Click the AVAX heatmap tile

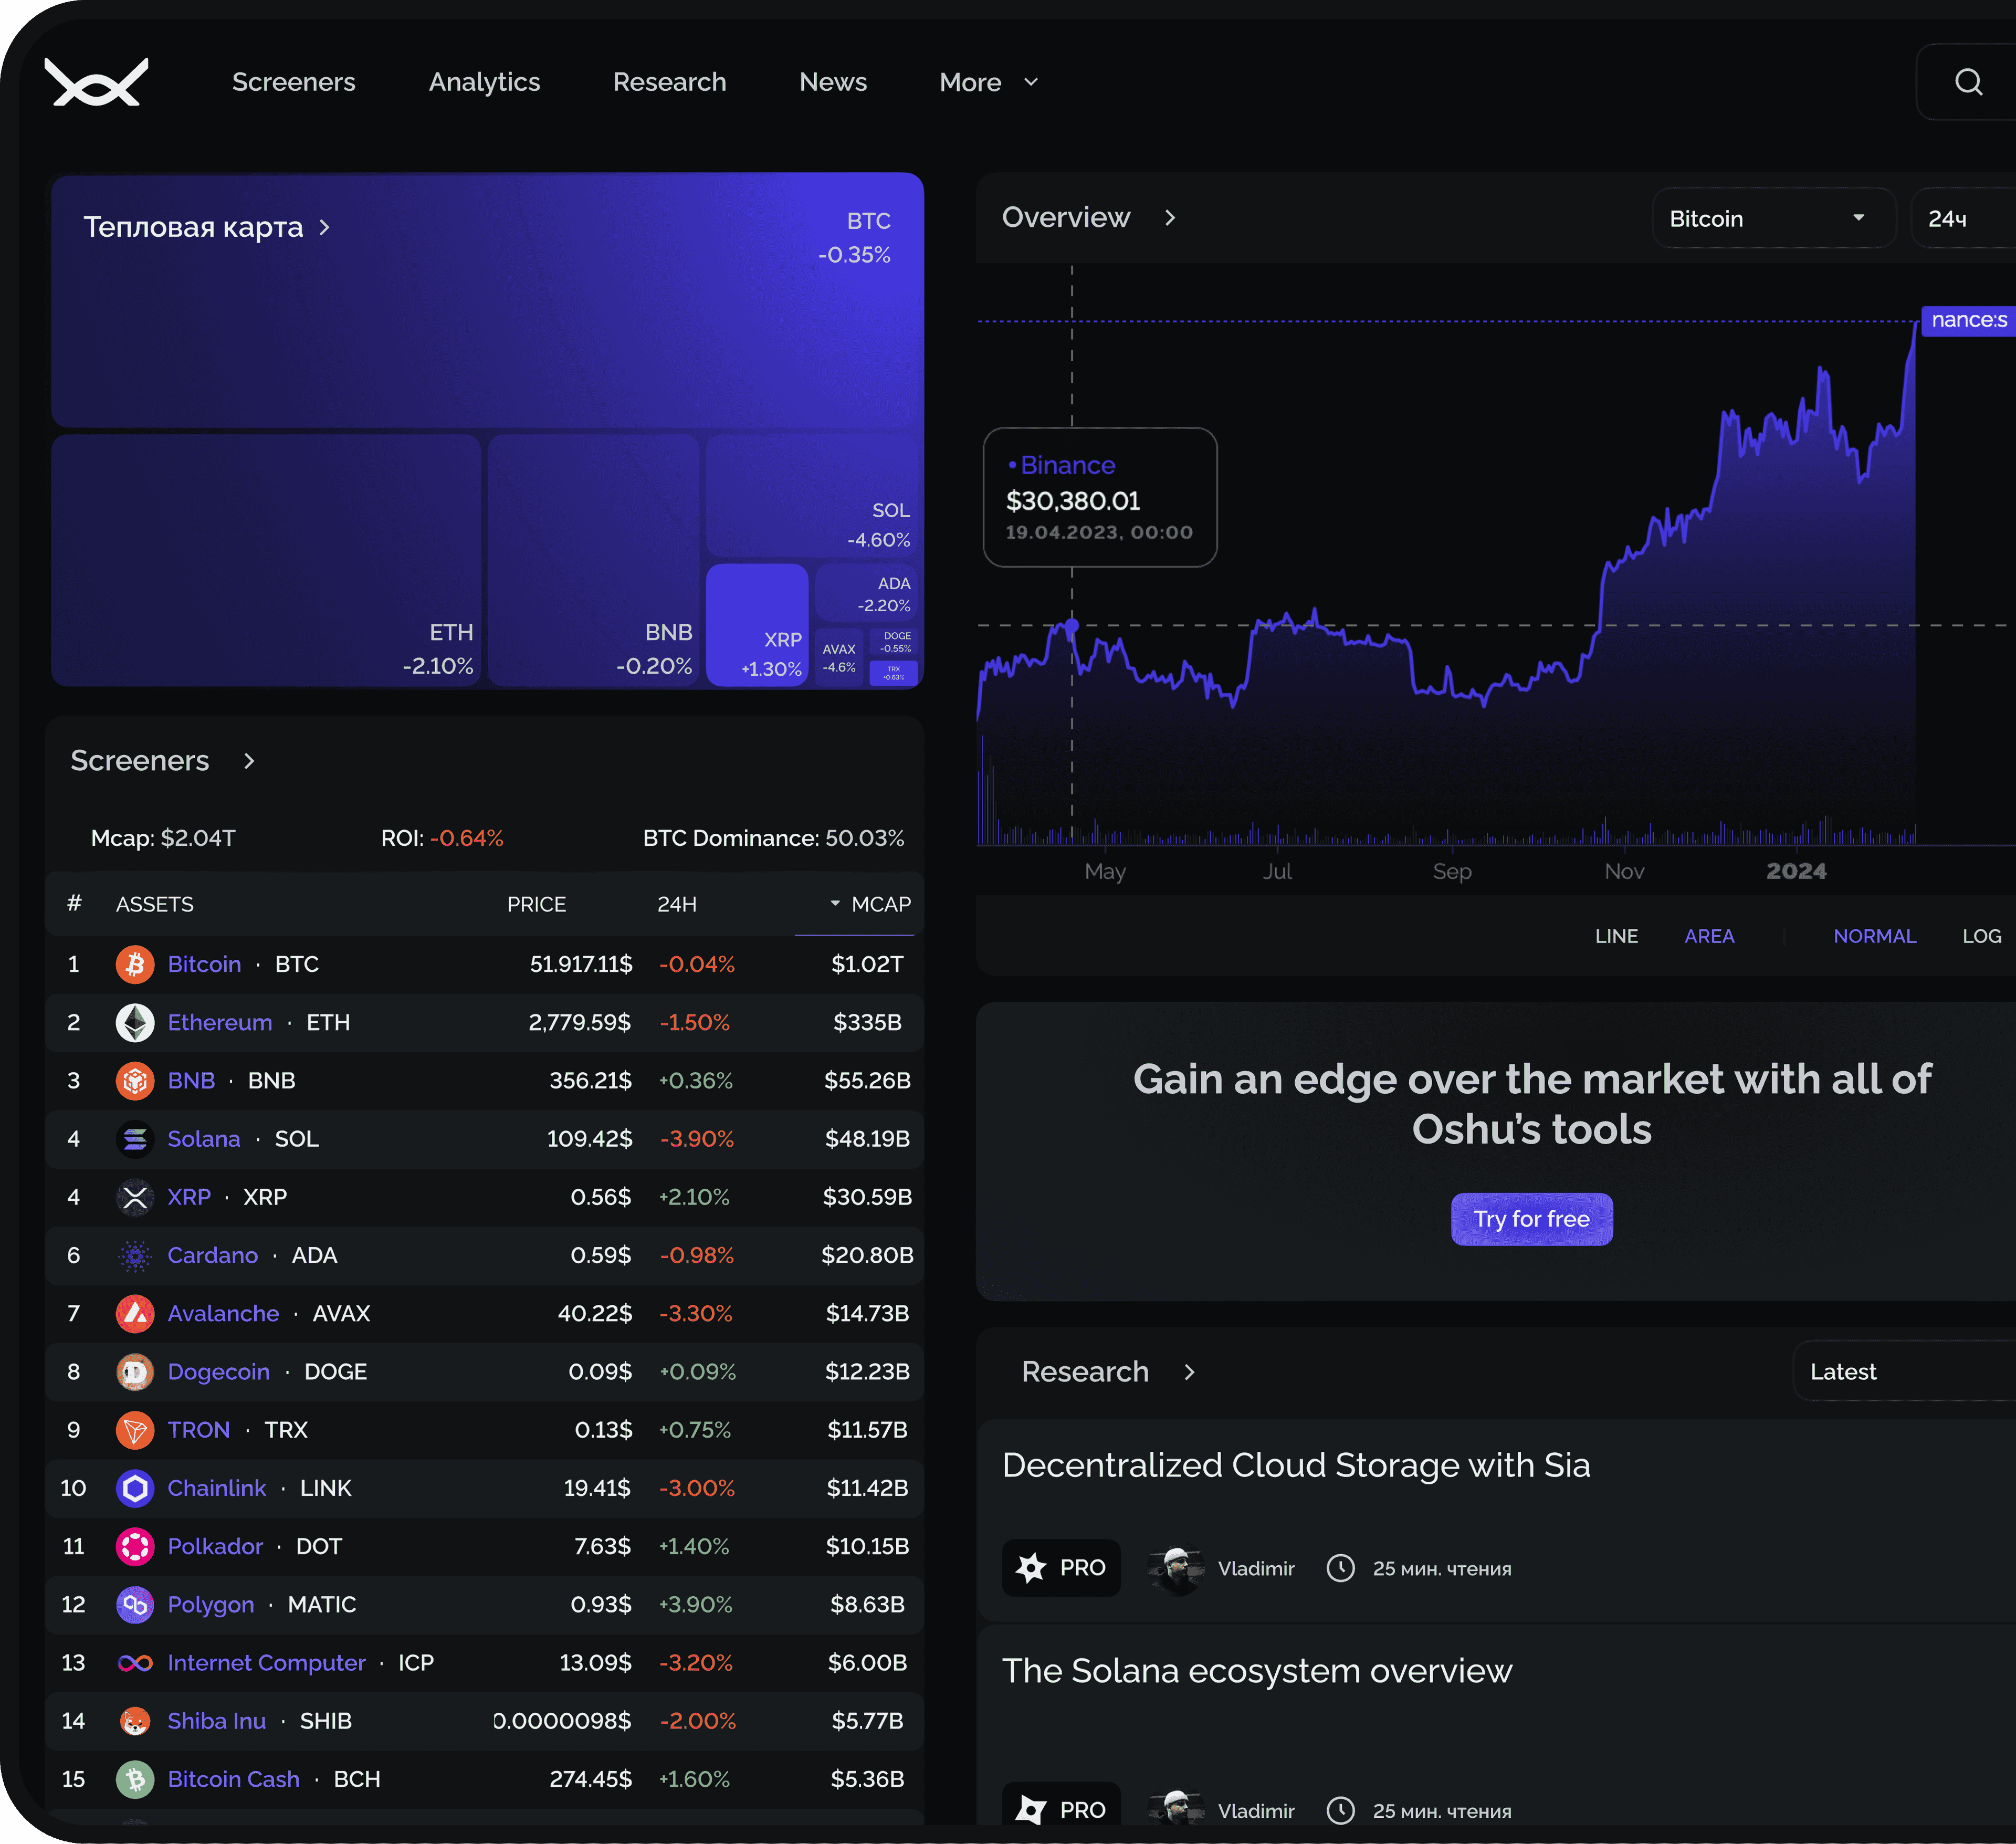(839, 657)
